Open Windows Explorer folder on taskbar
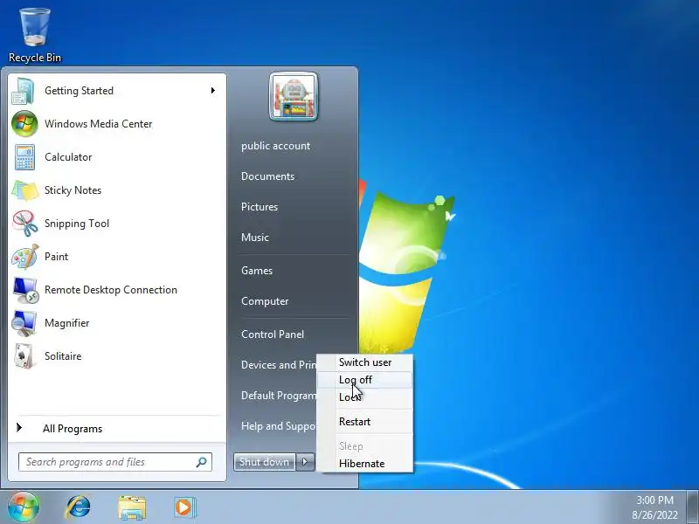Image resolution: width=699 pixels, height=524 pixels. pos(132,507)
